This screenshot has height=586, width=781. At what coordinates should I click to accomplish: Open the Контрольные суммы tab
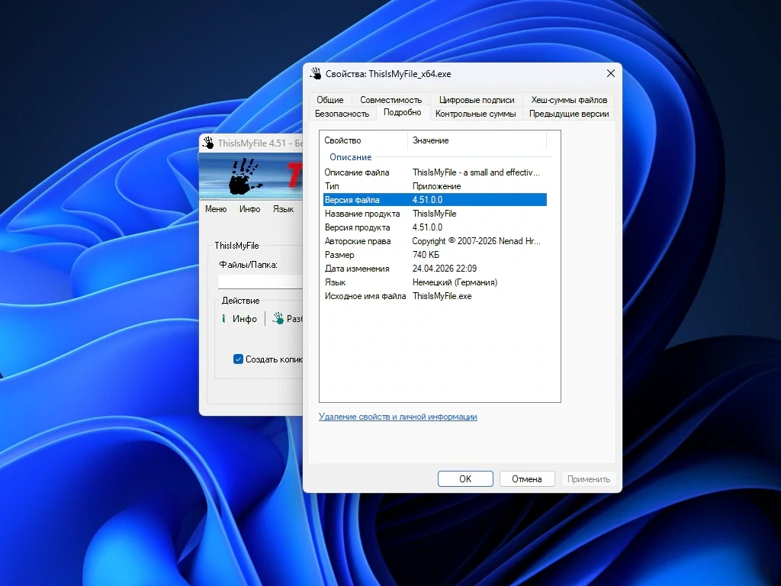pos(476,114)
